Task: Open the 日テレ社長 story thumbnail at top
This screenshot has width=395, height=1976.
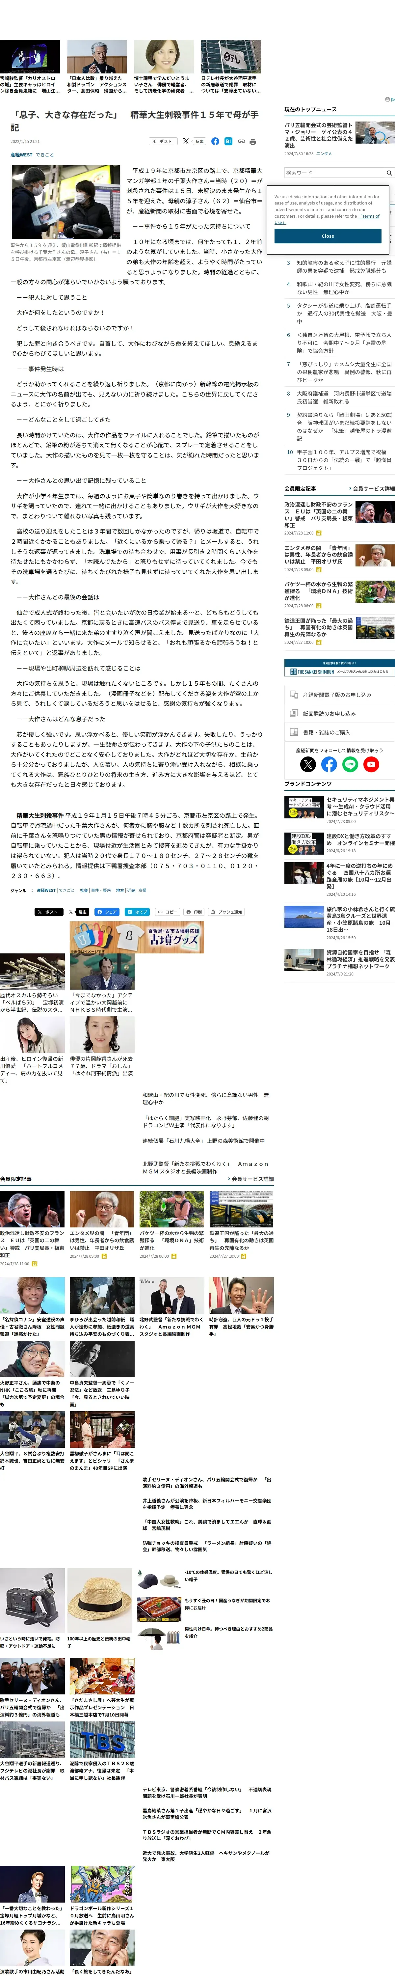Action: pyautogui.click(x=231, y=56)
